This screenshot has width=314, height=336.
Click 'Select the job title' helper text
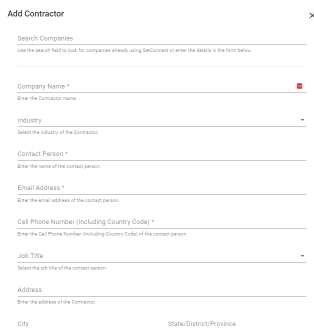coord(62,268)
